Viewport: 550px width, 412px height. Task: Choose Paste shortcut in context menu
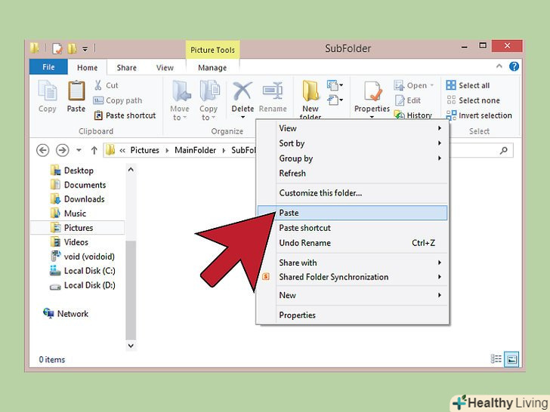point(353,228)
